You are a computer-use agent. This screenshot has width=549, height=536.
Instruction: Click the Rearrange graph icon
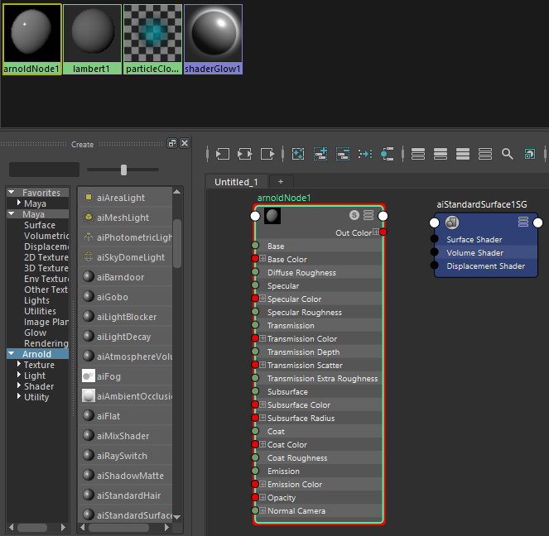pyautogui.click(x=365, y=154)
